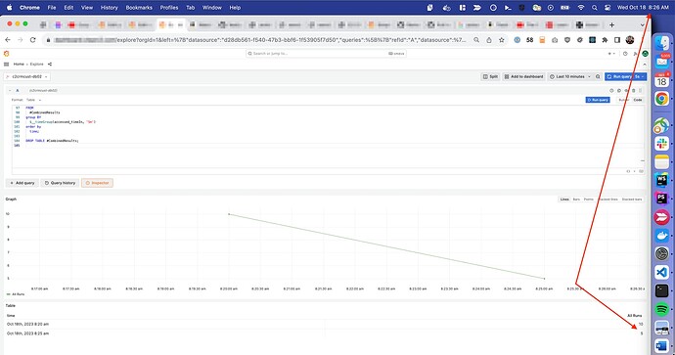This screenshot has width=675, height=355.
Task: Zoom out time range magnifier icon
Action: click(x=598, y=76)
